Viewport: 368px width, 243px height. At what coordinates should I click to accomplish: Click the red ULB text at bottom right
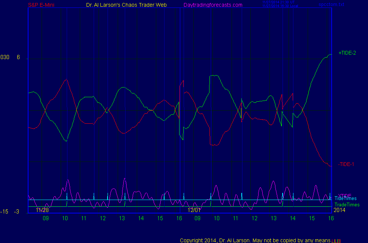coord(337,240)
